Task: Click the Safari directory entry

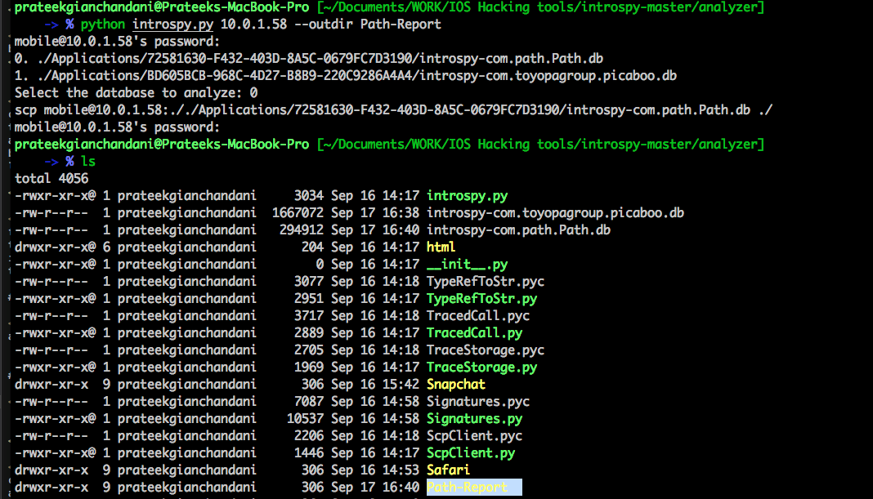Action: click(x=448, y=470)
